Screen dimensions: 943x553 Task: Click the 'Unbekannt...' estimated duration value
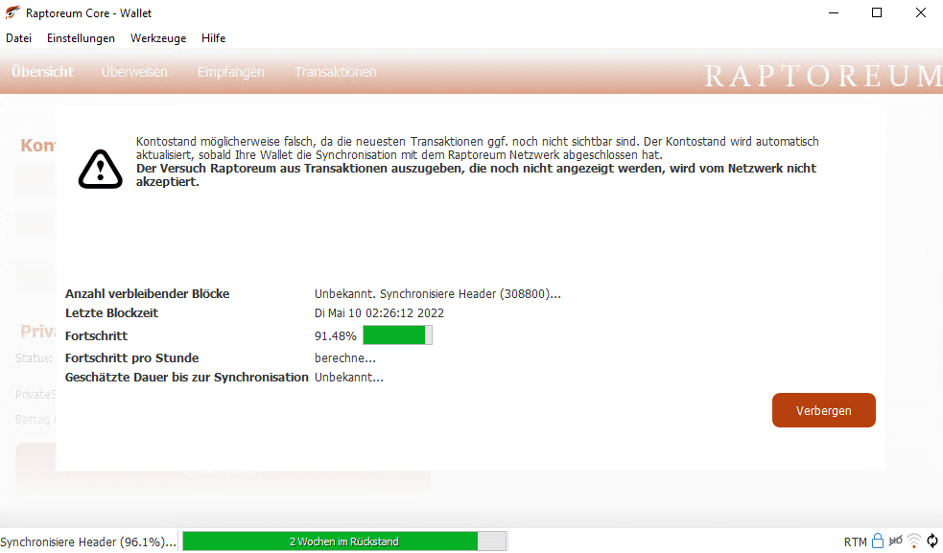(348, 378)
